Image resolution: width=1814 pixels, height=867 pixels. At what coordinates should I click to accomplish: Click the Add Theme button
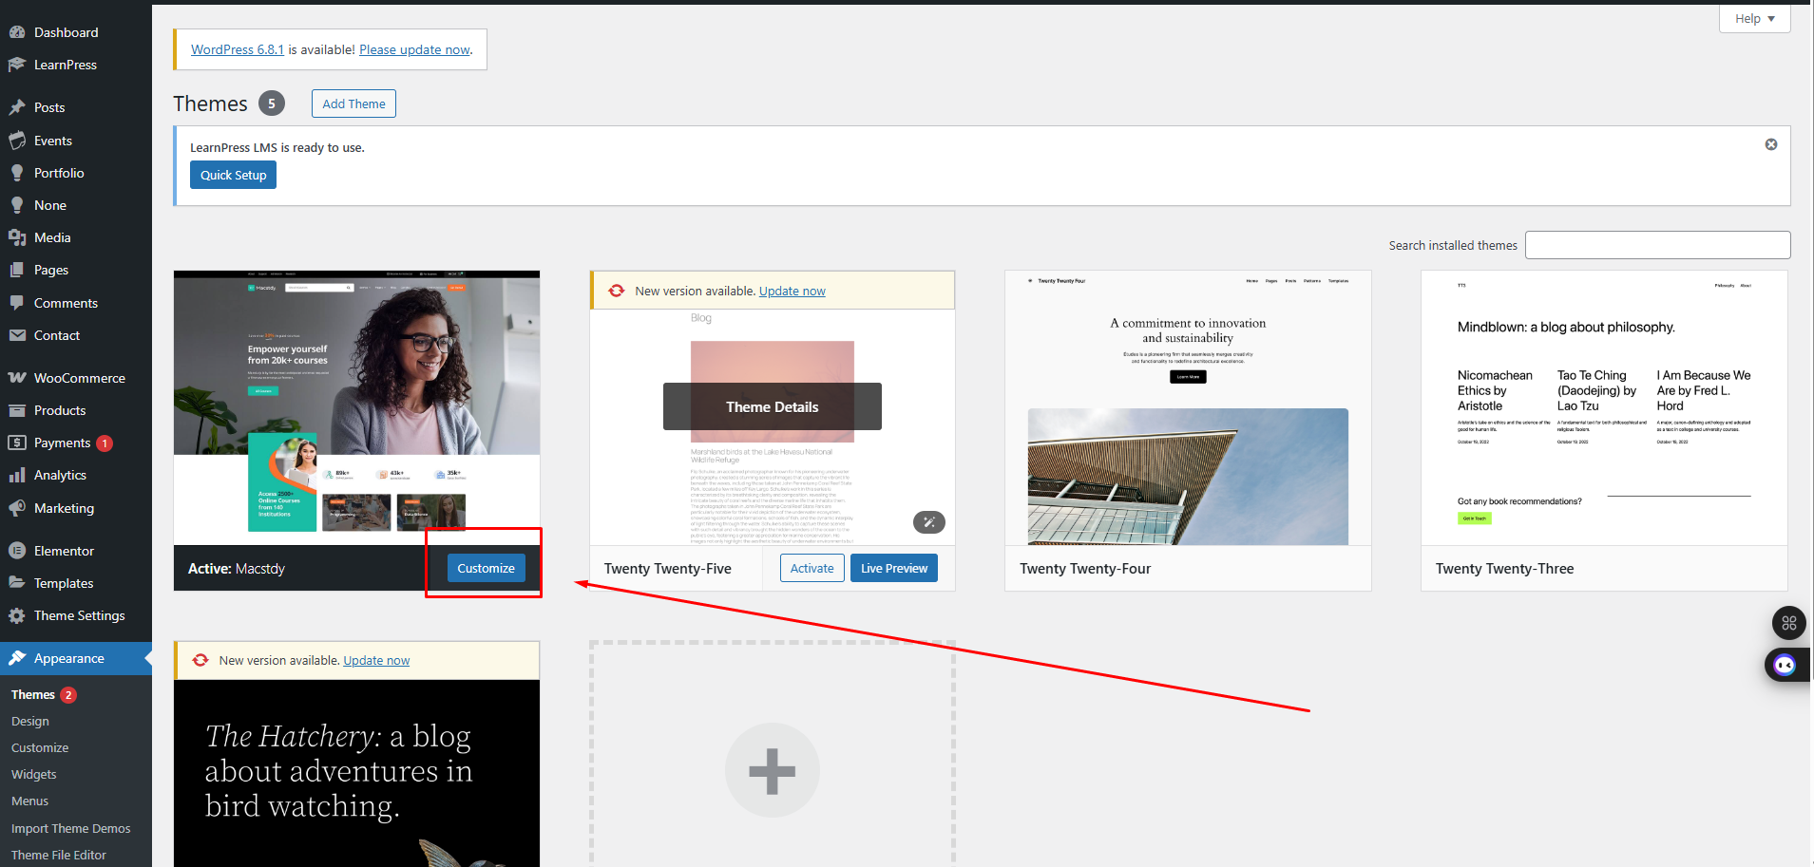click(353, 104)
